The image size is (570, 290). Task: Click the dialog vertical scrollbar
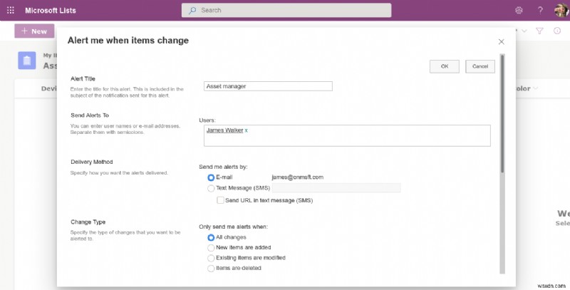(x=502, y=113)
